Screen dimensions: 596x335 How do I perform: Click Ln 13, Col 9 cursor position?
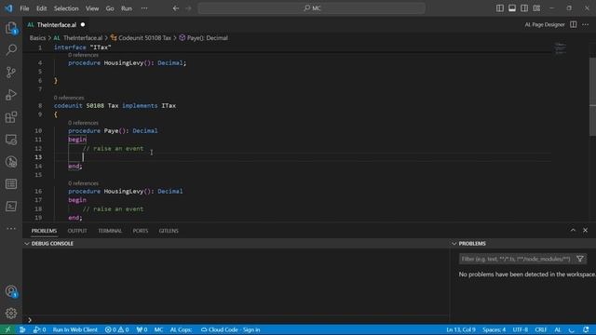coord(461,329)
